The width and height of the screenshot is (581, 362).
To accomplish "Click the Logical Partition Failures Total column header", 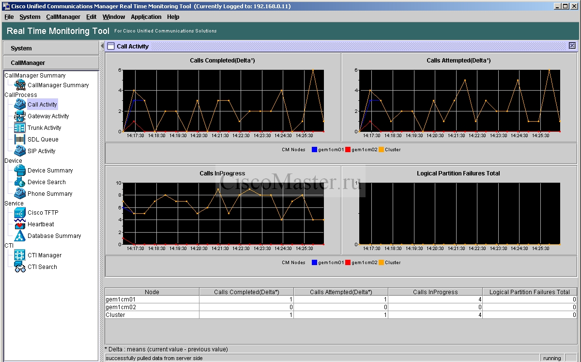I will pos(530,292).
